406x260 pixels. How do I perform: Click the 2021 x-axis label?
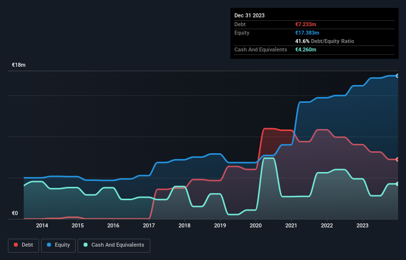[x=291, y=225]
